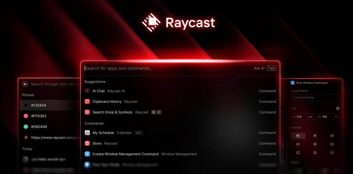This screenshot has height=174, width=353.
Task: Focus the 'Search through your clipboard' field
Action: pos(56,84)
